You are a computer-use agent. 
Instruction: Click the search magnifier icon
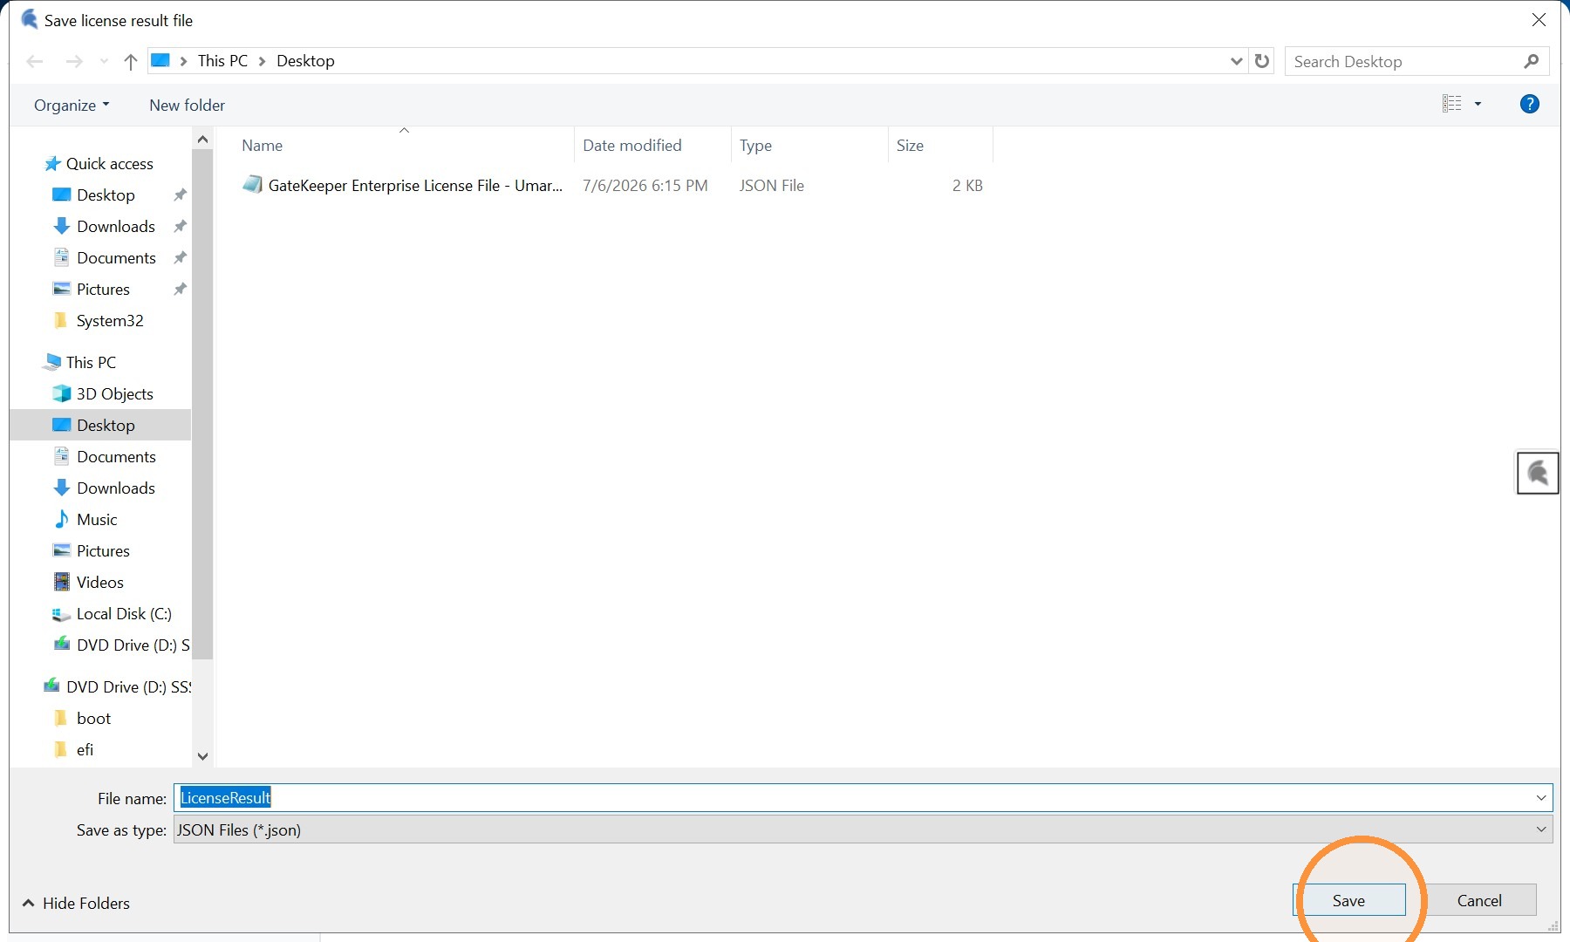pyautogui.click(x=1532, y=61)
